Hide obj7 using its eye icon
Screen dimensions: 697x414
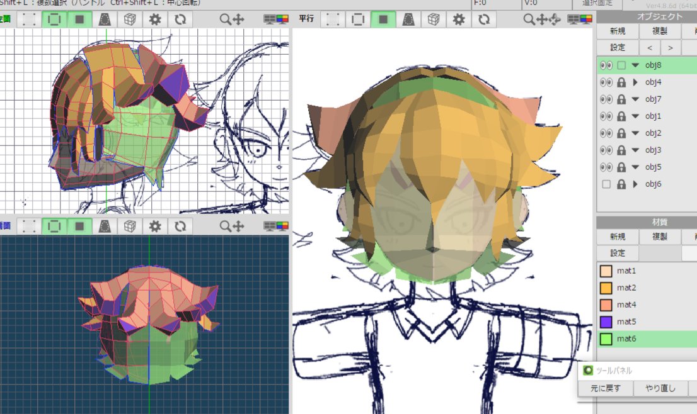(x=606, y=99)
